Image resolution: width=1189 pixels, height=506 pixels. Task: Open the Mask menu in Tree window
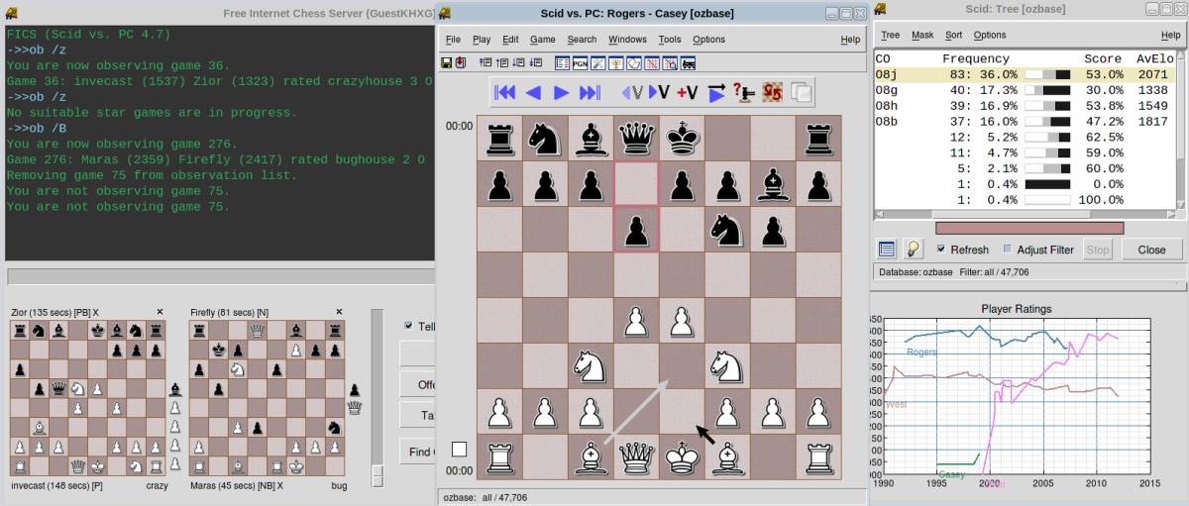(922, 35)
